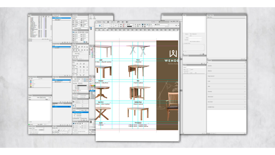The height and width of the screenshot is (155, 275).
Task: Click align left in the Paragraph panel
Action: pyautogui.click(x=73, y=32)
